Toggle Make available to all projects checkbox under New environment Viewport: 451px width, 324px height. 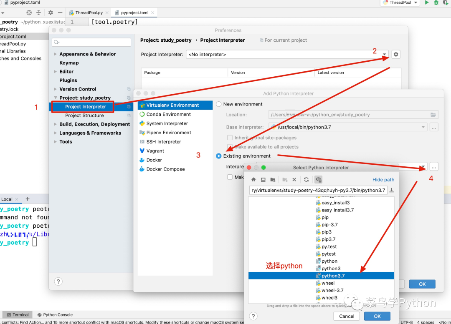pos(230,146)
